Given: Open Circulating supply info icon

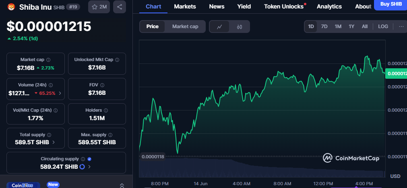Looking at the screenshot, I should click(x=83, y=159).
